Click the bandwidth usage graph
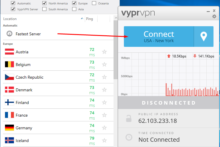The height and width of the screenshot is (147, 220). click(169, 74)
